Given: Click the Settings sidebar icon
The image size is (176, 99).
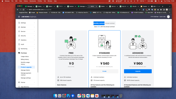Looking at the screenshot, I should (19, 23).
